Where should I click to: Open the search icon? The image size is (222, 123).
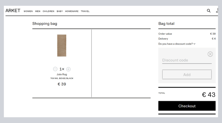click(x=209, y=11)
